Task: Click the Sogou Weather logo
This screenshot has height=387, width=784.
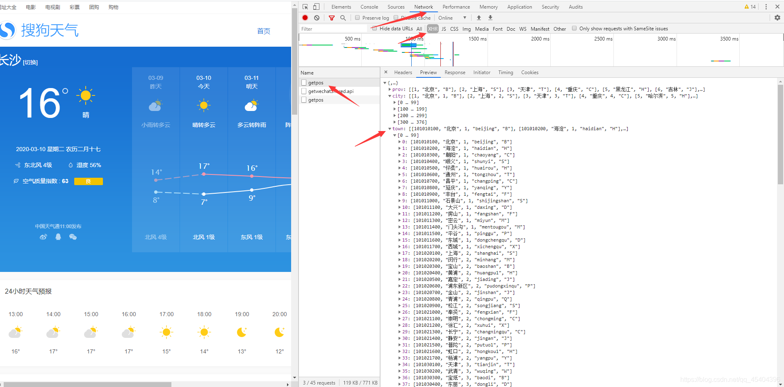Action: 39,30
